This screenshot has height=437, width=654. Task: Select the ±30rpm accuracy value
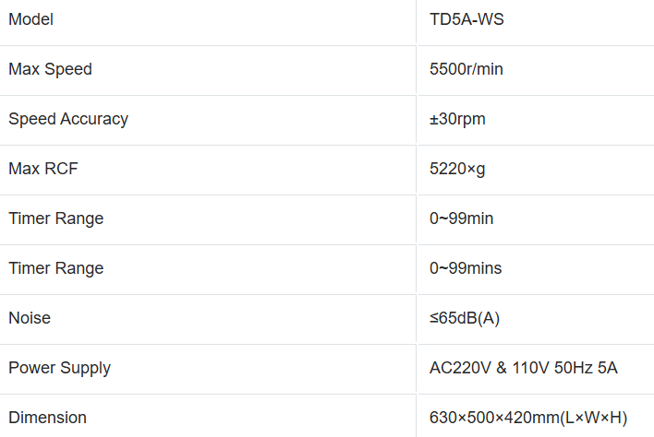pyautogui.click(x=457, y=119)
